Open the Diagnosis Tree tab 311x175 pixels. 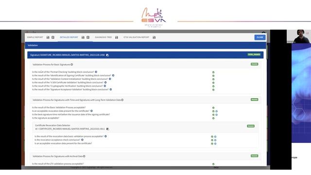(x=104, y=37)
